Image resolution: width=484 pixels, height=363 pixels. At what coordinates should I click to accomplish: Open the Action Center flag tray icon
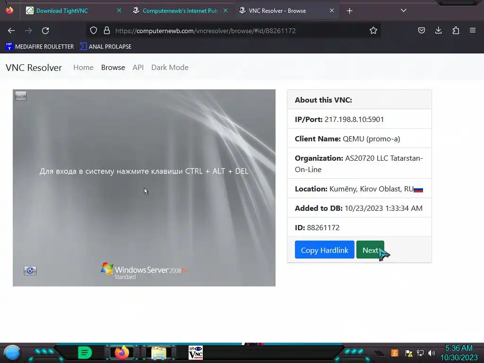pyautogui.click(x=409, y=353)
